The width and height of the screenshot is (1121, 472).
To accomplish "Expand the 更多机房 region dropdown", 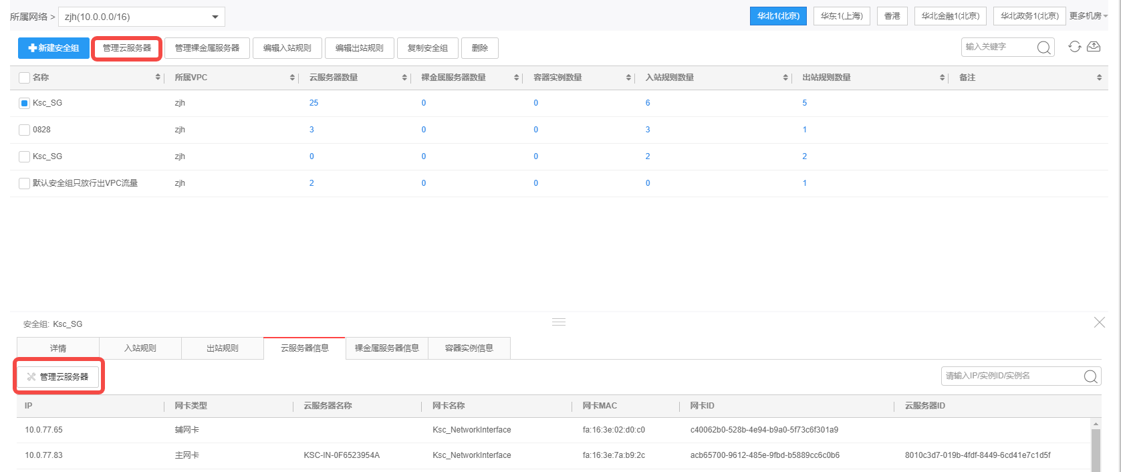I will point(1088,16).
